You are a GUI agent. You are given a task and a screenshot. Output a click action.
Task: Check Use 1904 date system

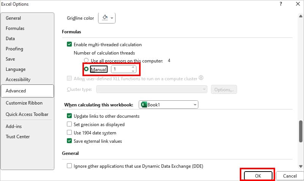coord(69,133)
